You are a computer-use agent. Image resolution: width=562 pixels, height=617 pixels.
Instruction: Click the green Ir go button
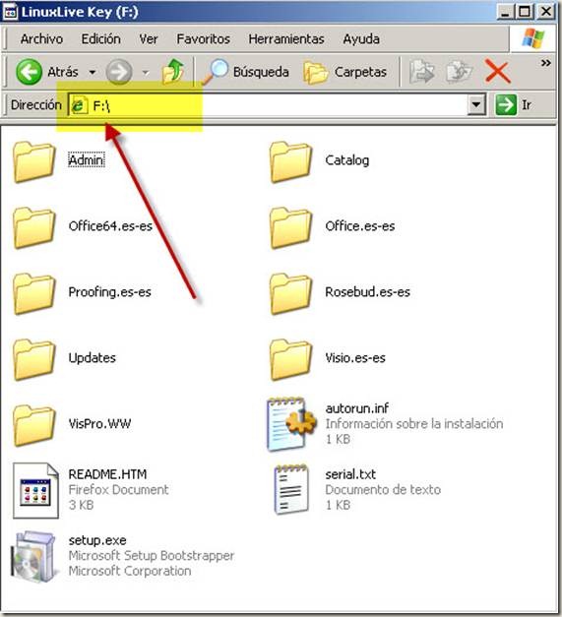coord(506,104)
